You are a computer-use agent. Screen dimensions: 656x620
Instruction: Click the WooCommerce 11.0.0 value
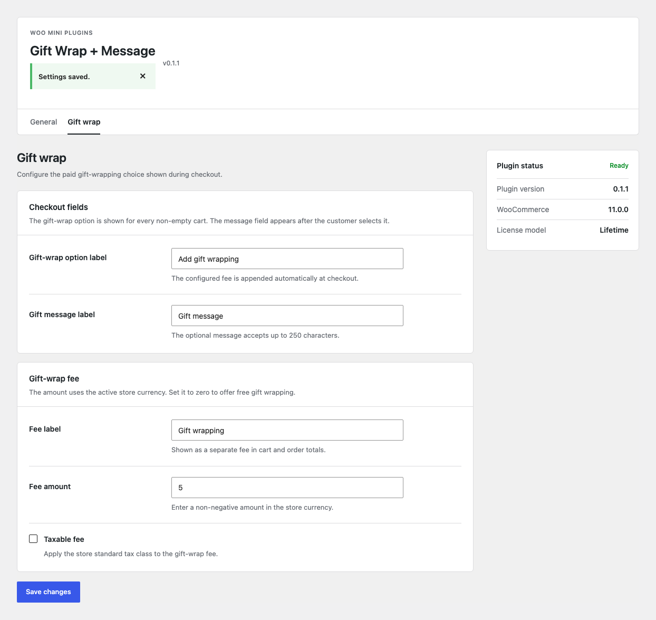(618, 209)
